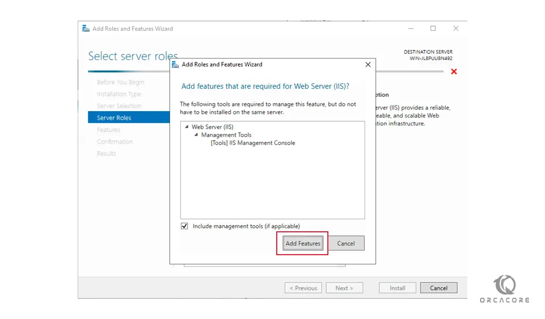
Task: Select [Tools] IIS Management Console row
Action: (253, 142)
